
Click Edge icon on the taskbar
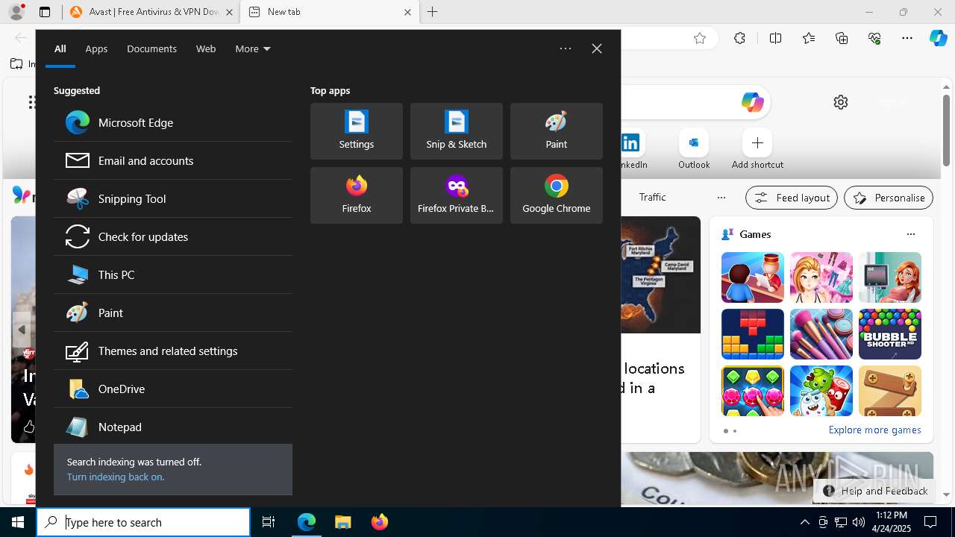pyautogui.click(x=307, y=522)
